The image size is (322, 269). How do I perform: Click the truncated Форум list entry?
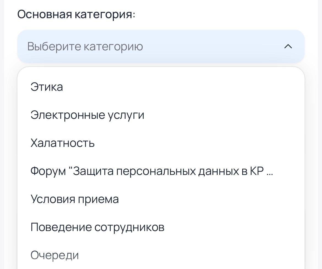pos(152,171)
